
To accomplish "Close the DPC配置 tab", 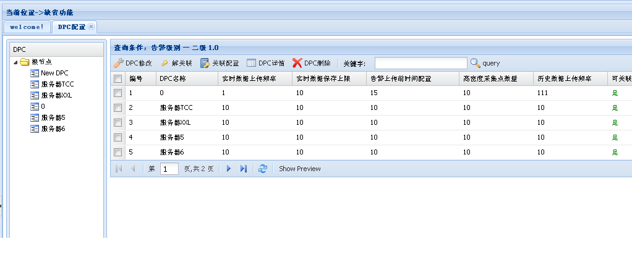I will point(91,26).
